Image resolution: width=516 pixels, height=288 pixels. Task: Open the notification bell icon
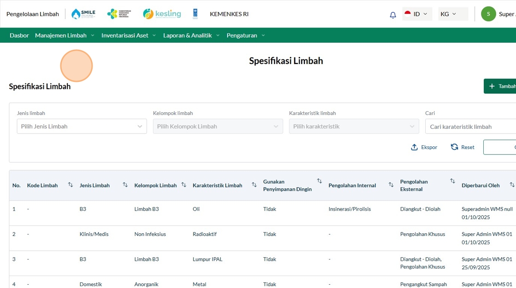(393, 15)
